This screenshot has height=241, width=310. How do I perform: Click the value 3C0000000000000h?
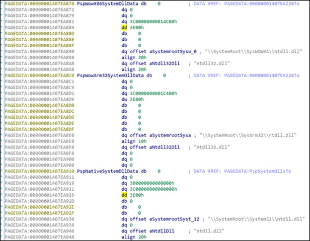[x=154, y=189]
